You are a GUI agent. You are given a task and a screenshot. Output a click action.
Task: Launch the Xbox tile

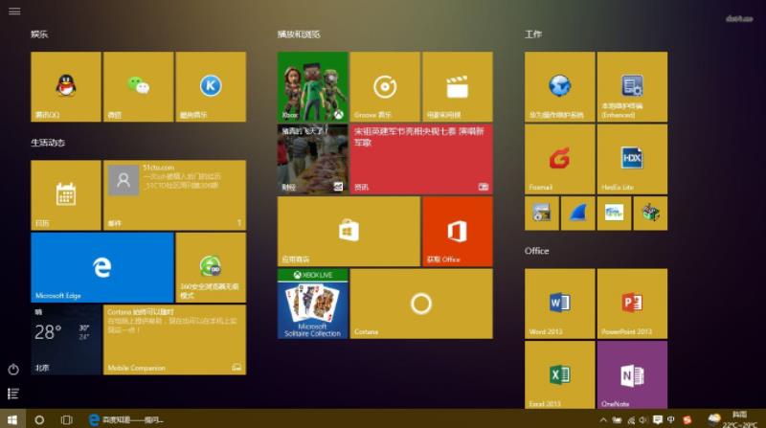coord(313,87)
